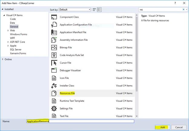The height and width of the screenshot is (131, 189).
Task: Select the Code Analysis Rule Set icon
Action: pos(54,55)
